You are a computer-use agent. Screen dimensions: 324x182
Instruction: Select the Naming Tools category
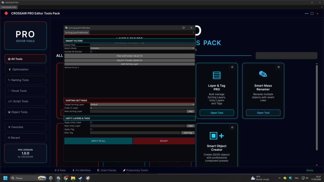pos(25,80)
